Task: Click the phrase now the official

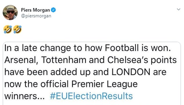Action: tap(37, 84)
